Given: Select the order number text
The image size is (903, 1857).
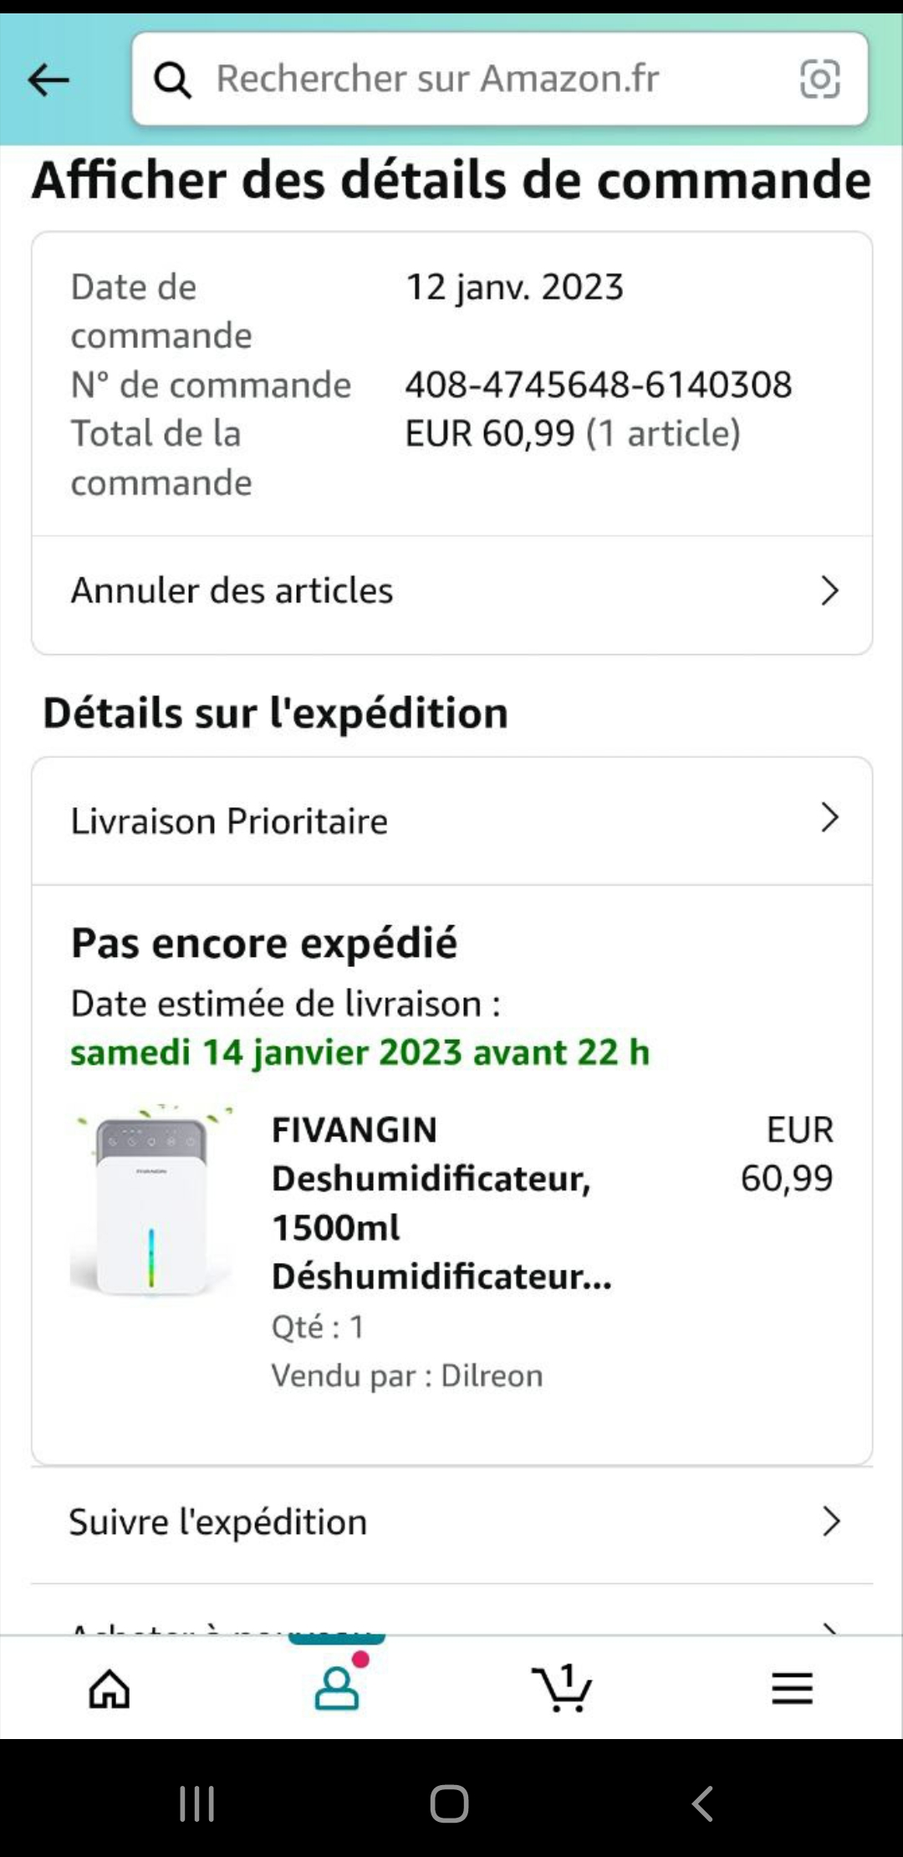Looking at the screenshot, I should click(x=599, y=386).
